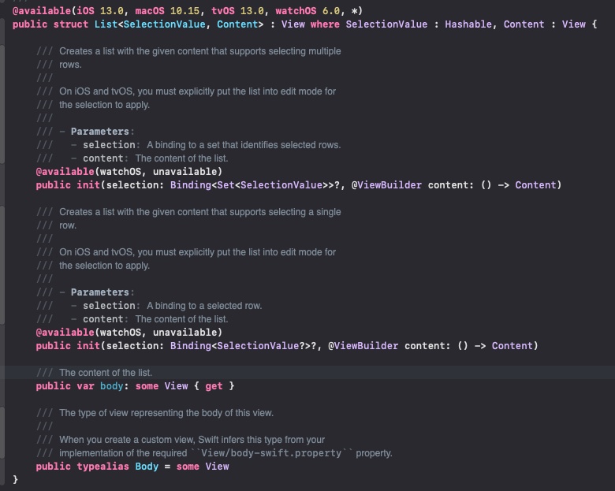Click "watchOS 6.0" in the availability attribute
The image size is (615, 491).
click(x=307, y=10)
